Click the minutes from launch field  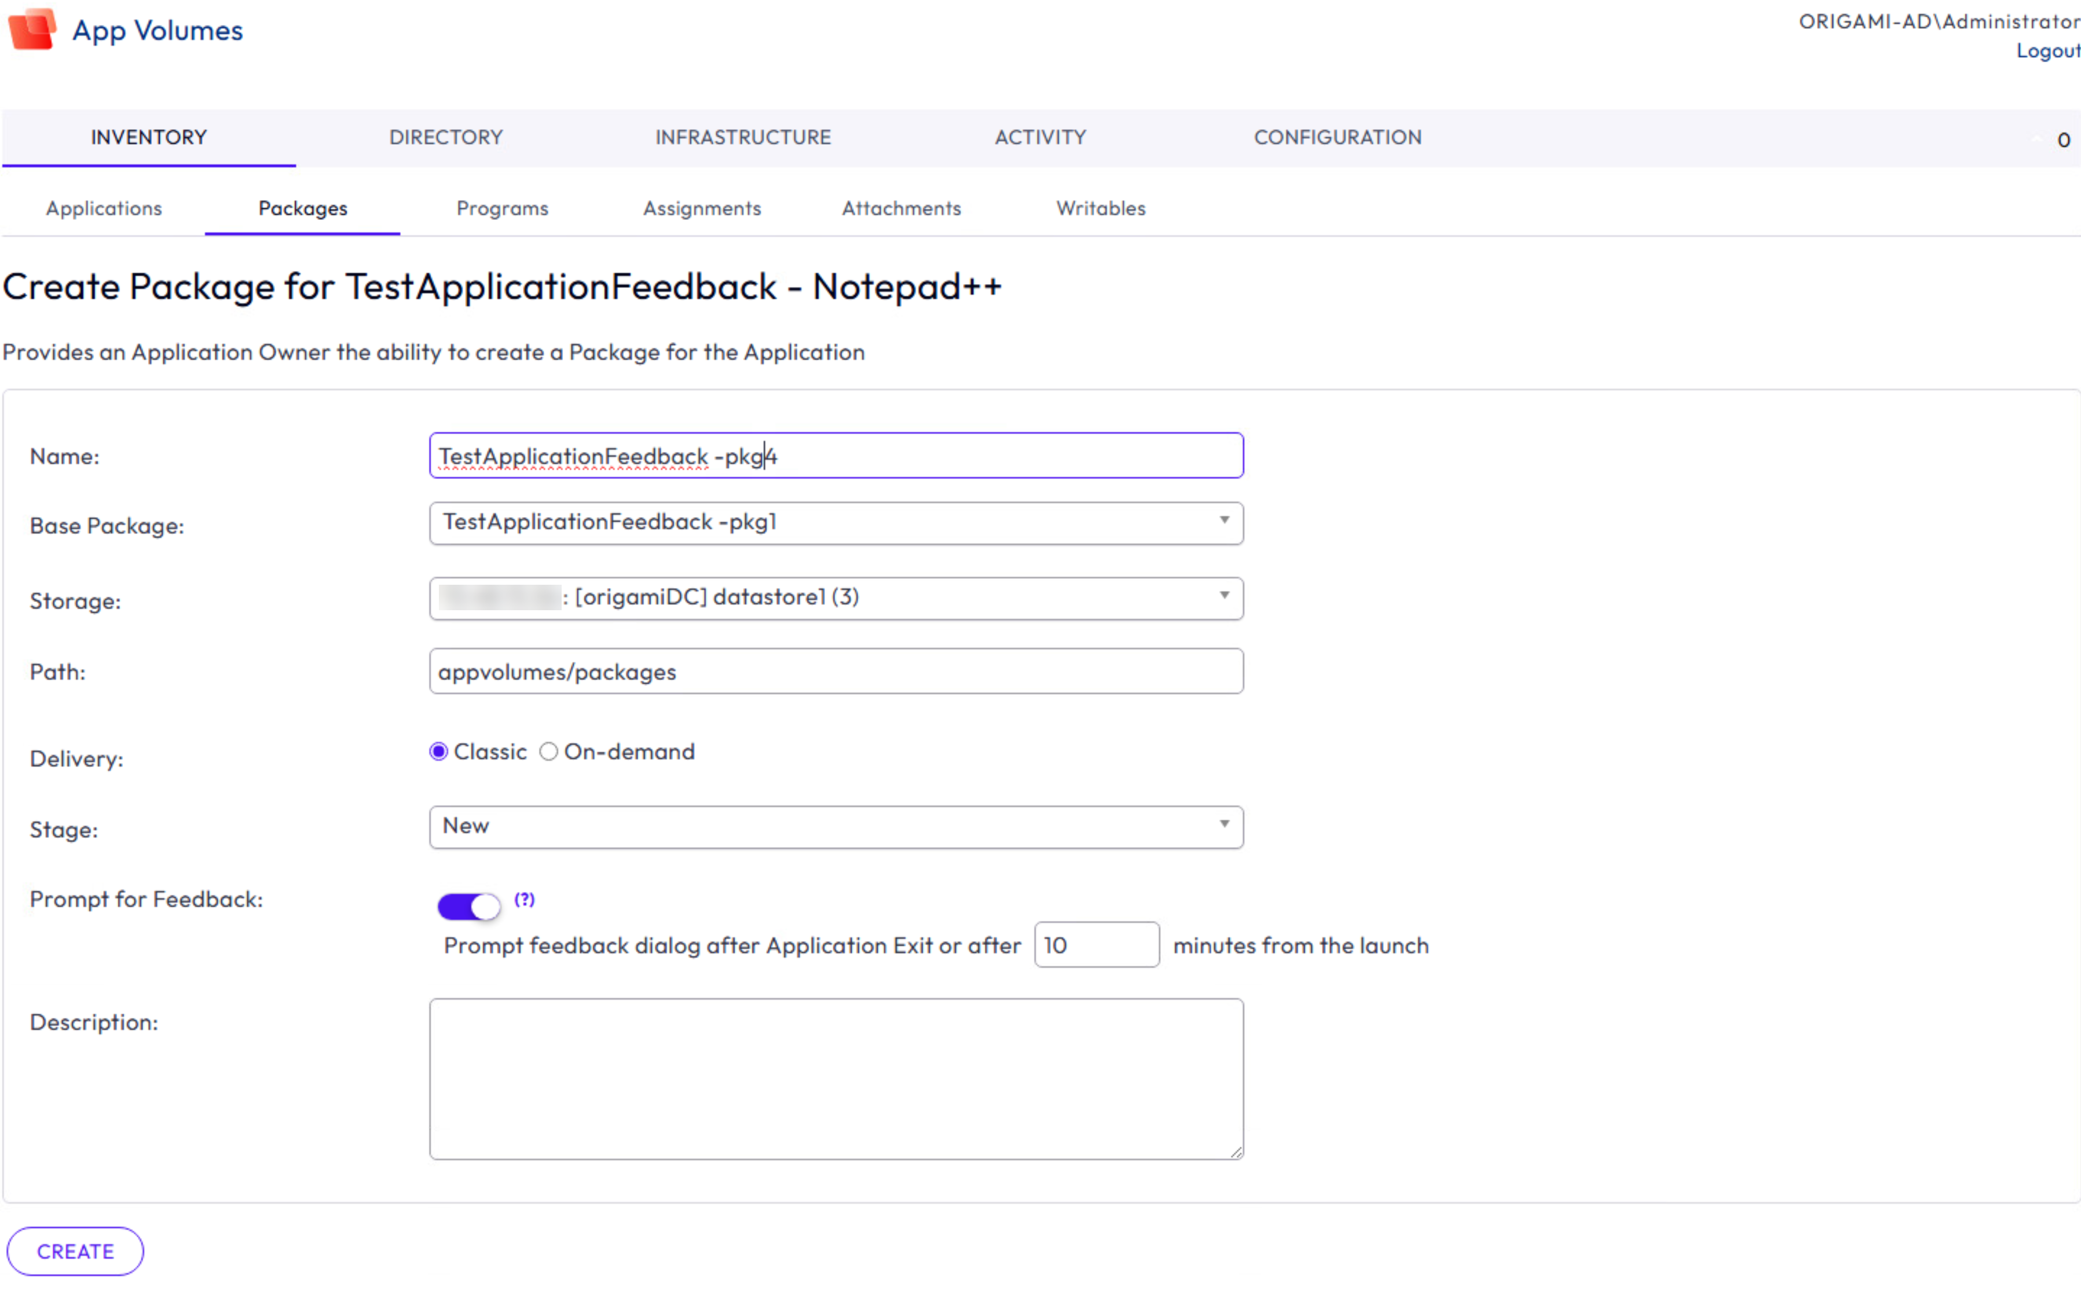pyautogui.click(x=1096, y=944)
